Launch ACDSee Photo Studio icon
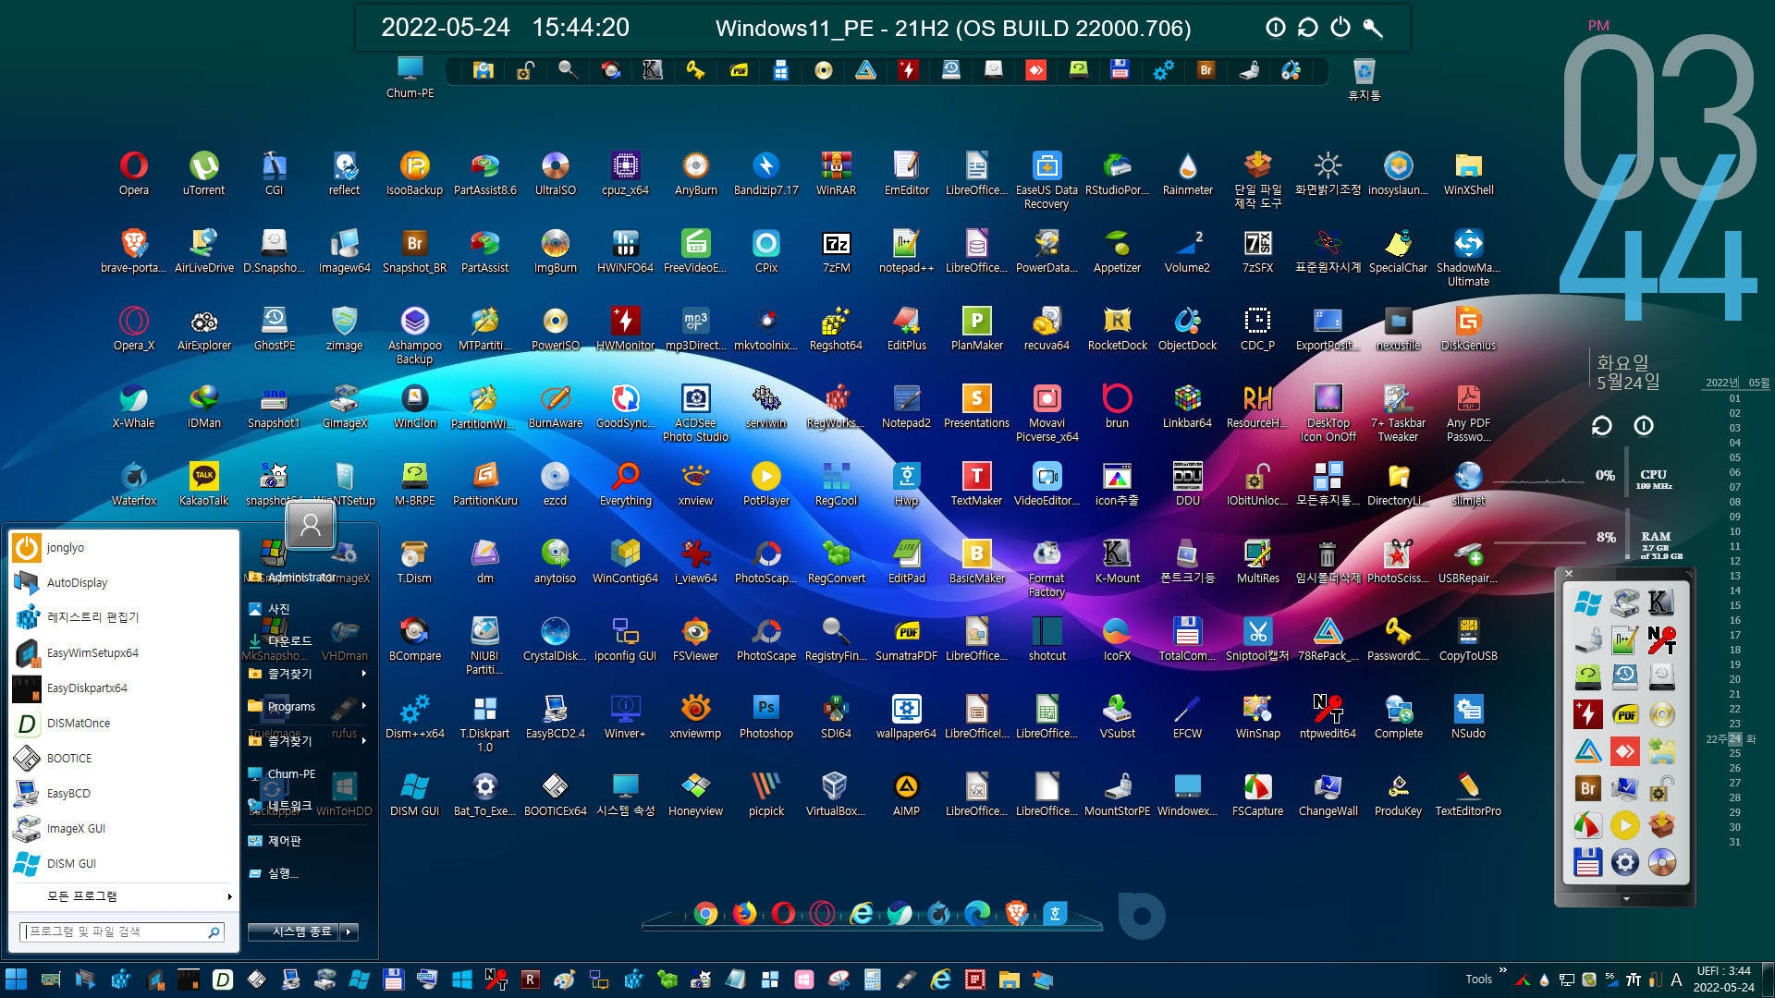1775x998 pixels. click(x=695, y=412)
